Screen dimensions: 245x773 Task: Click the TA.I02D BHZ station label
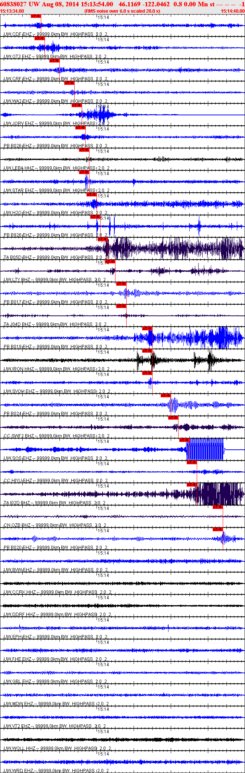pos(17,503)
